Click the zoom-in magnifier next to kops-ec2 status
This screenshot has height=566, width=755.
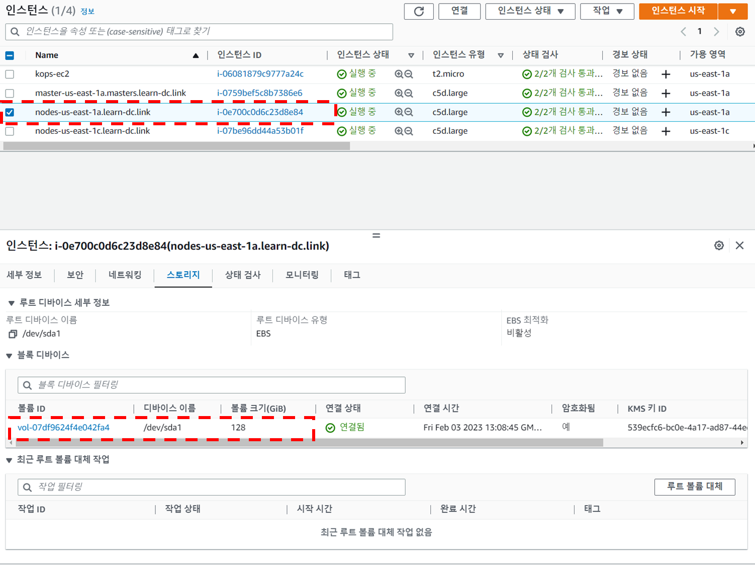click(398, 73)
